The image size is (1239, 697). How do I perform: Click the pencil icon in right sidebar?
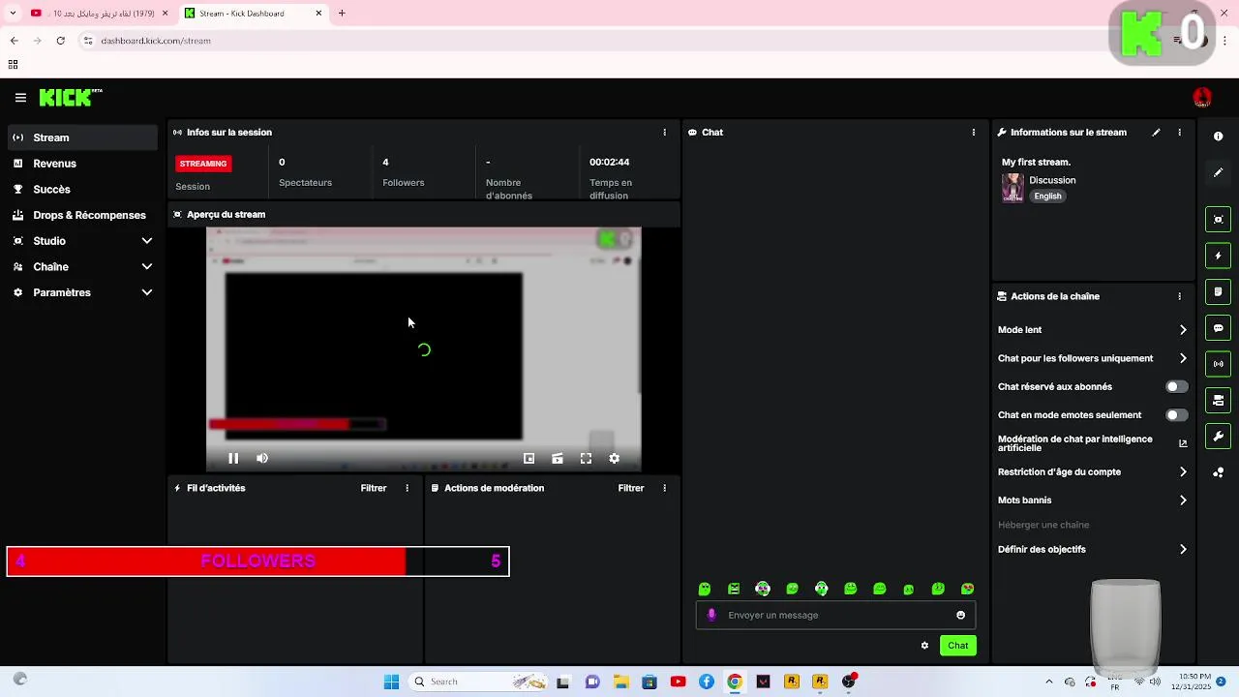[x=1219, y=172]
